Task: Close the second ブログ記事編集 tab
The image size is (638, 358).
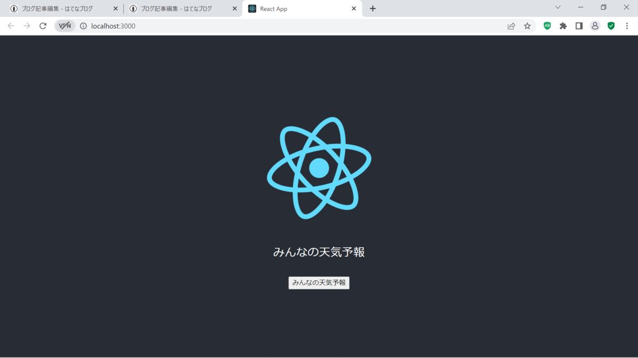Action: pyautogui.click(x=234, y=8)
